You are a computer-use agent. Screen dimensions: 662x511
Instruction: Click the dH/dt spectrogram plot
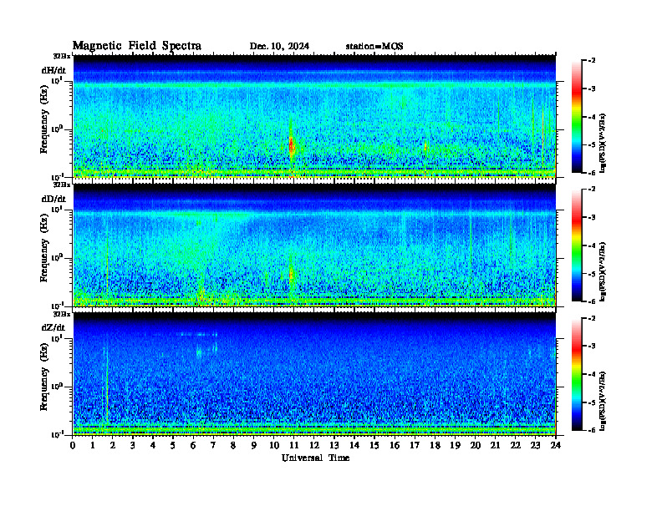[314, 116]
